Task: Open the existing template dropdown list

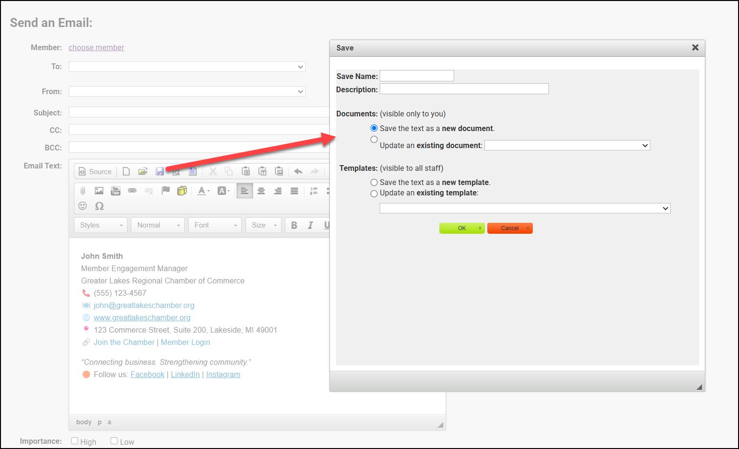Action: pos(525,208)
